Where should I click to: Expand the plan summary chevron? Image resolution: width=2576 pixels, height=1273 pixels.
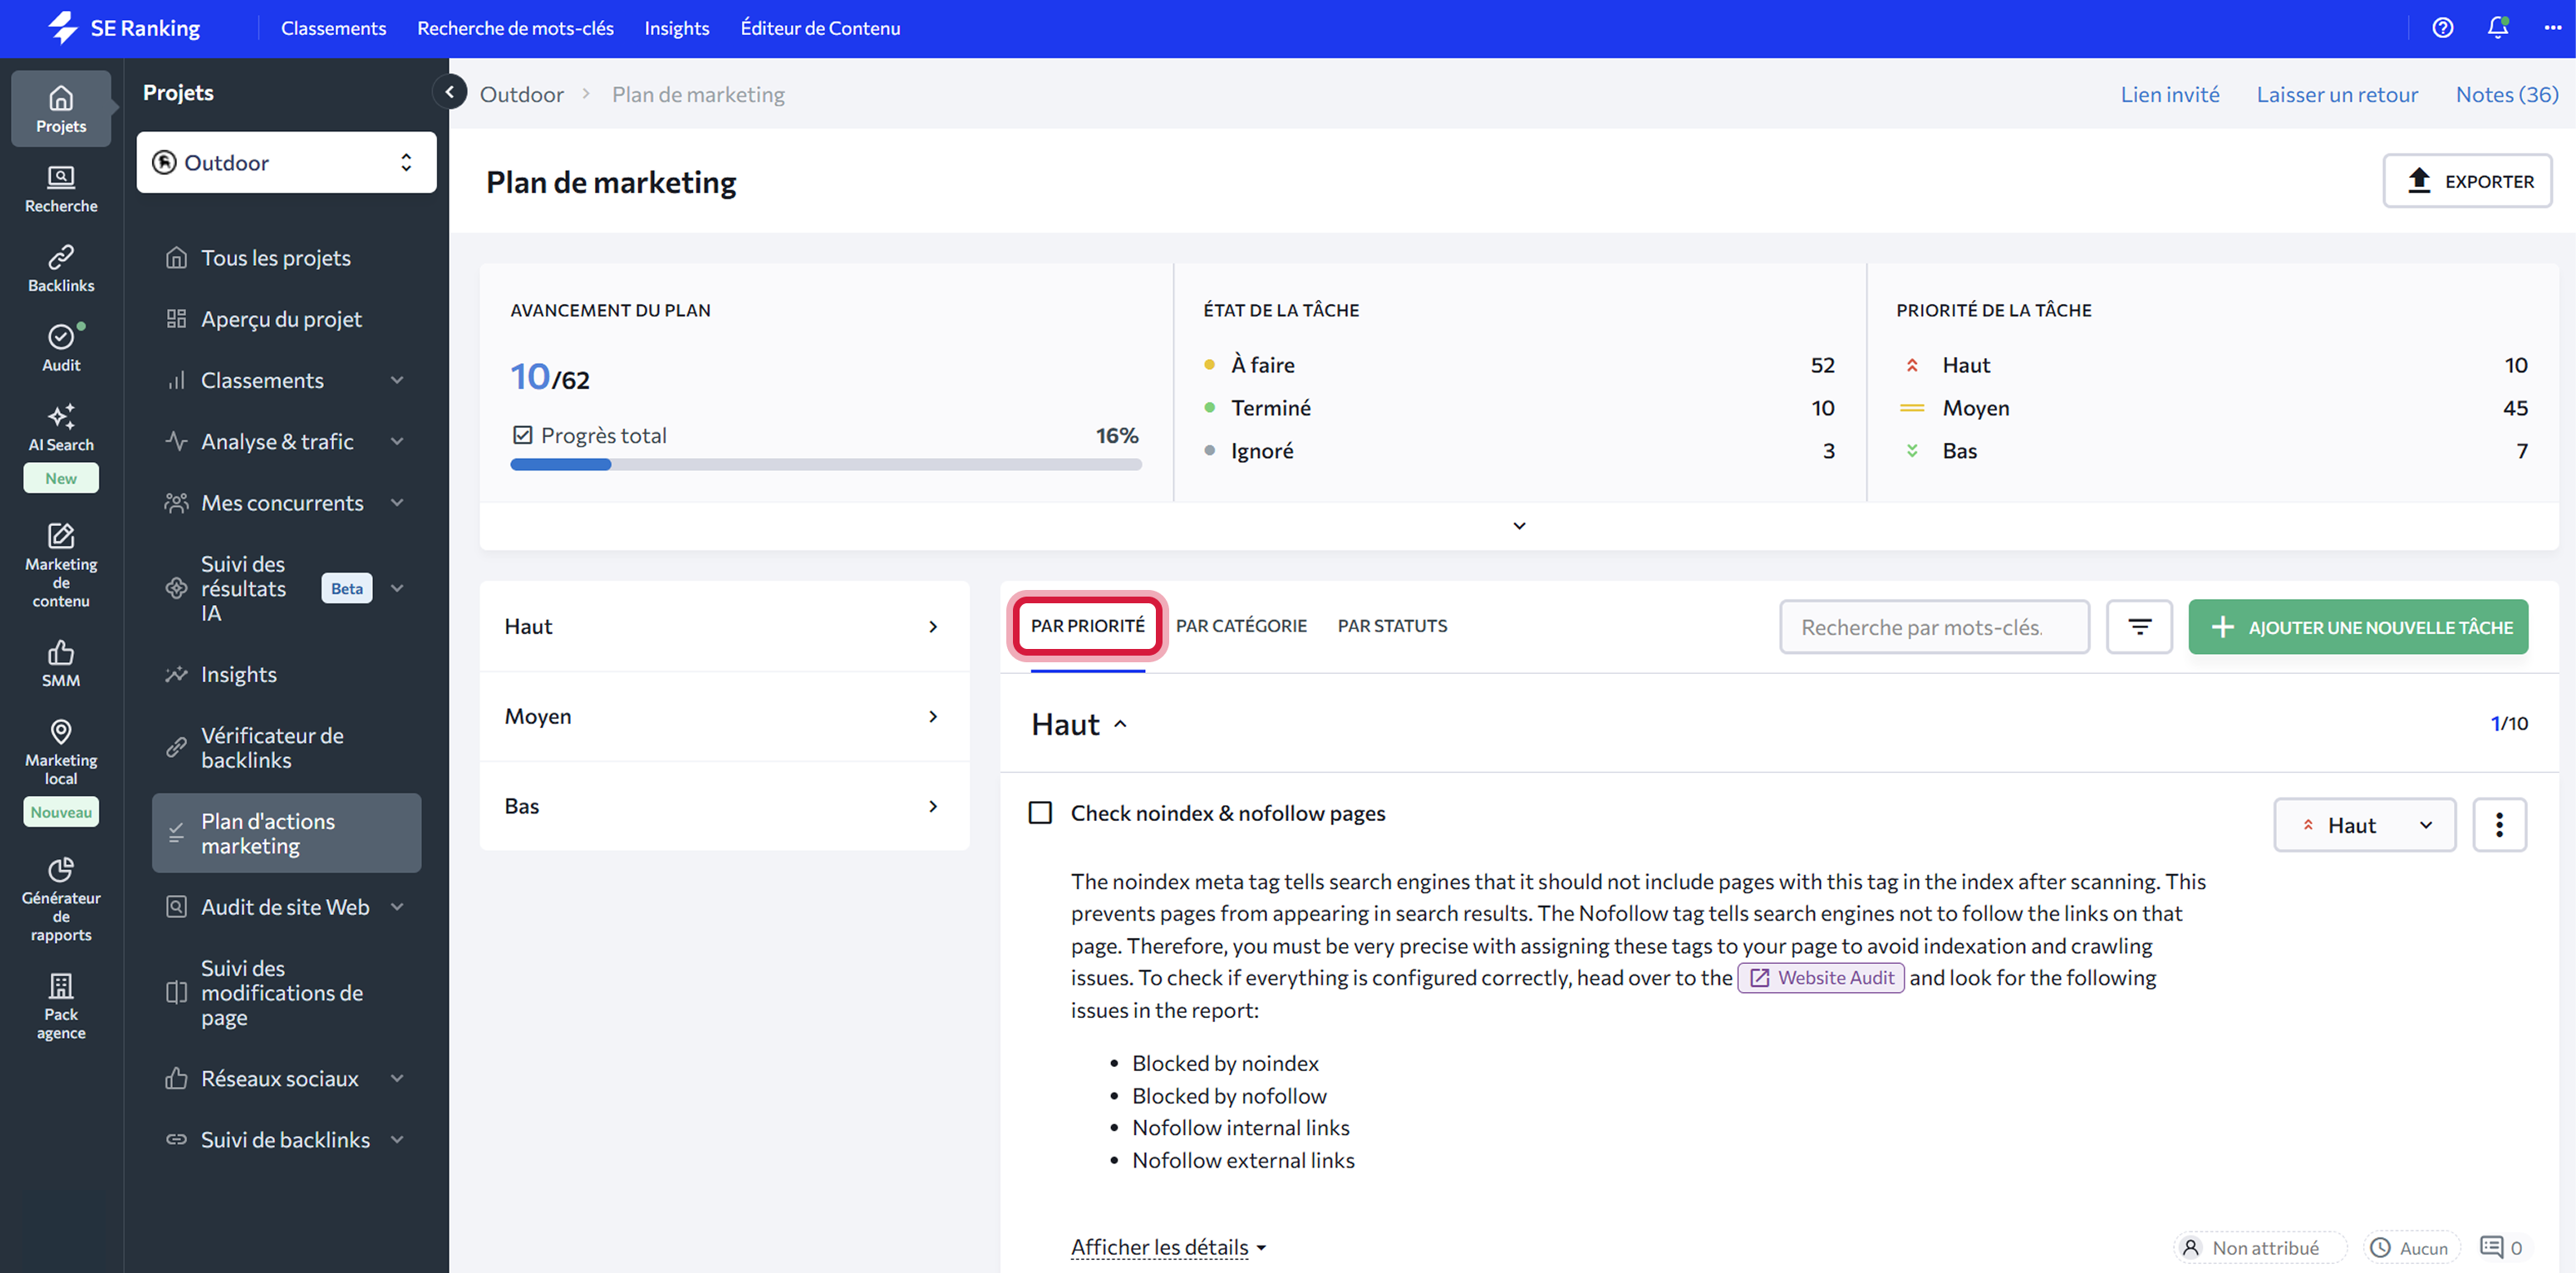click(1518, 526)
